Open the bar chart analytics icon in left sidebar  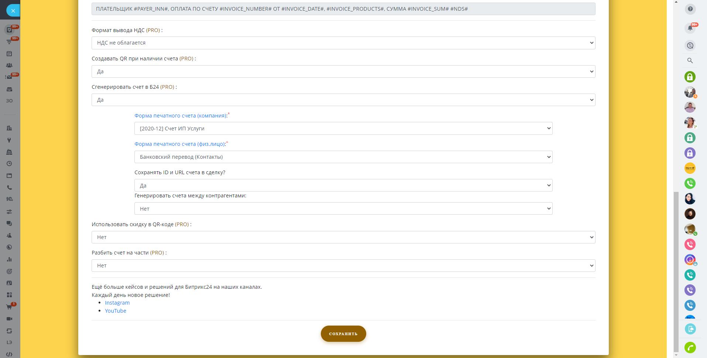pos(9,259)
